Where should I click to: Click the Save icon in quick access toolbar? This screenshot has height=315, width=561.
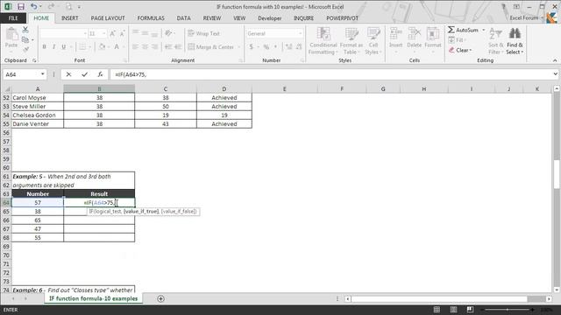(x=21, y=7)
